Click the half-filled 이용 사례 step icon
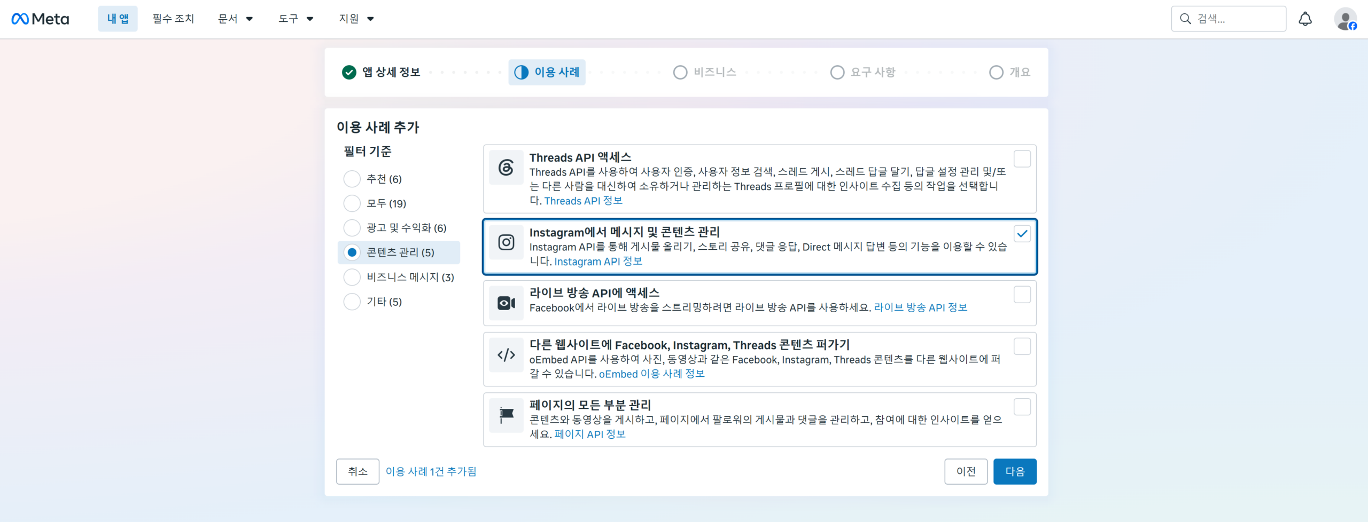The image size is (1368, 522). pyautogui.click(x=521, y=72)
